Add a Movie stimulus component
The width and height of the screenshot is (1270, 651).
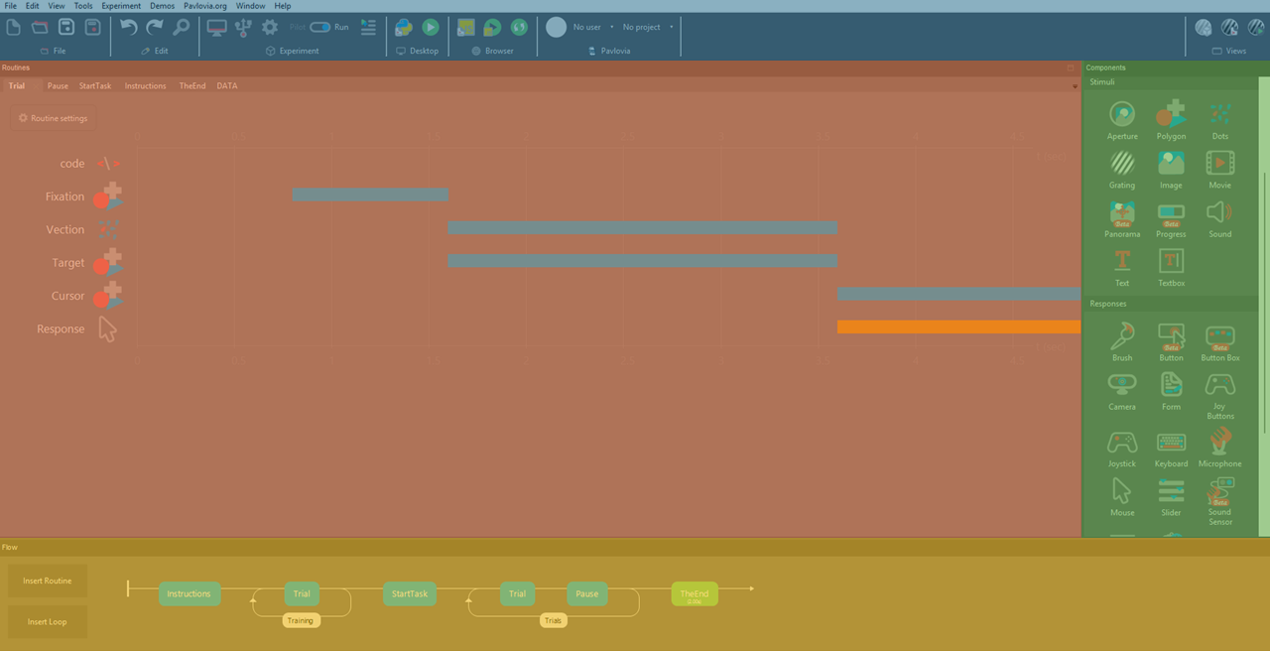point(1220,169)
